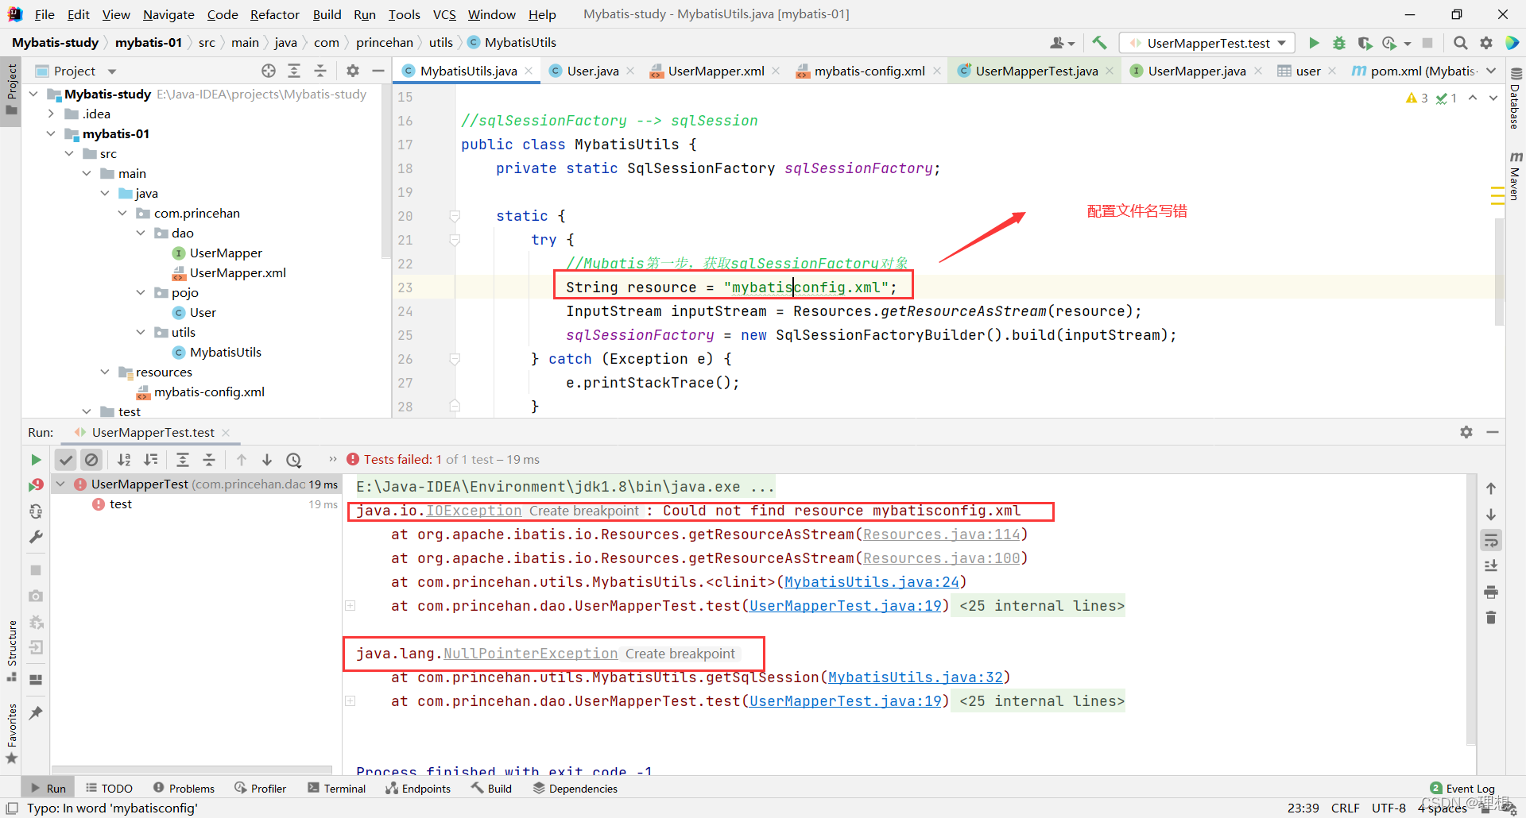
Task: Rerun failed tests icon
Action: tap(36, 484)
